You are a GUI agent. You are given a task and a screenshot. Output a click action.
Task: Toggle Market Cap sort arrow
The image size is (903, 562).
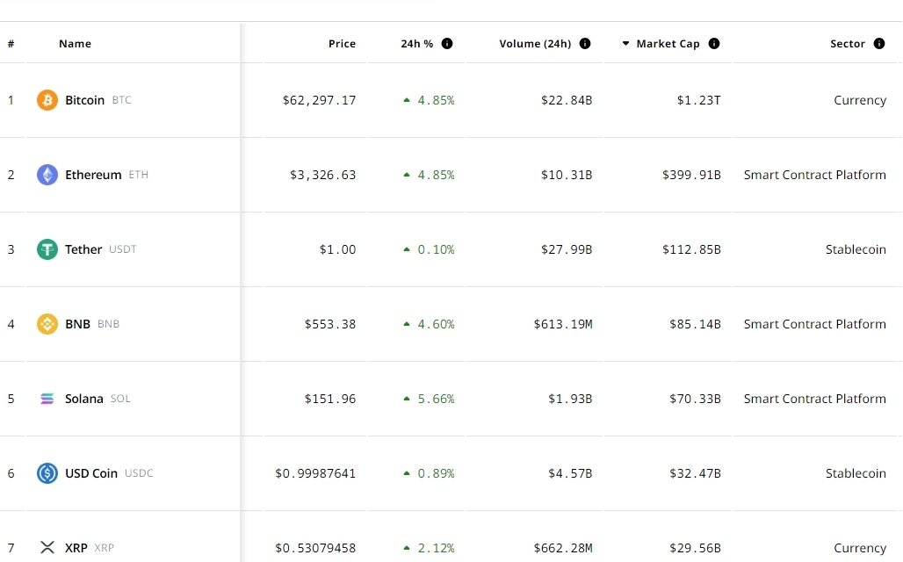tap(626, 44)
